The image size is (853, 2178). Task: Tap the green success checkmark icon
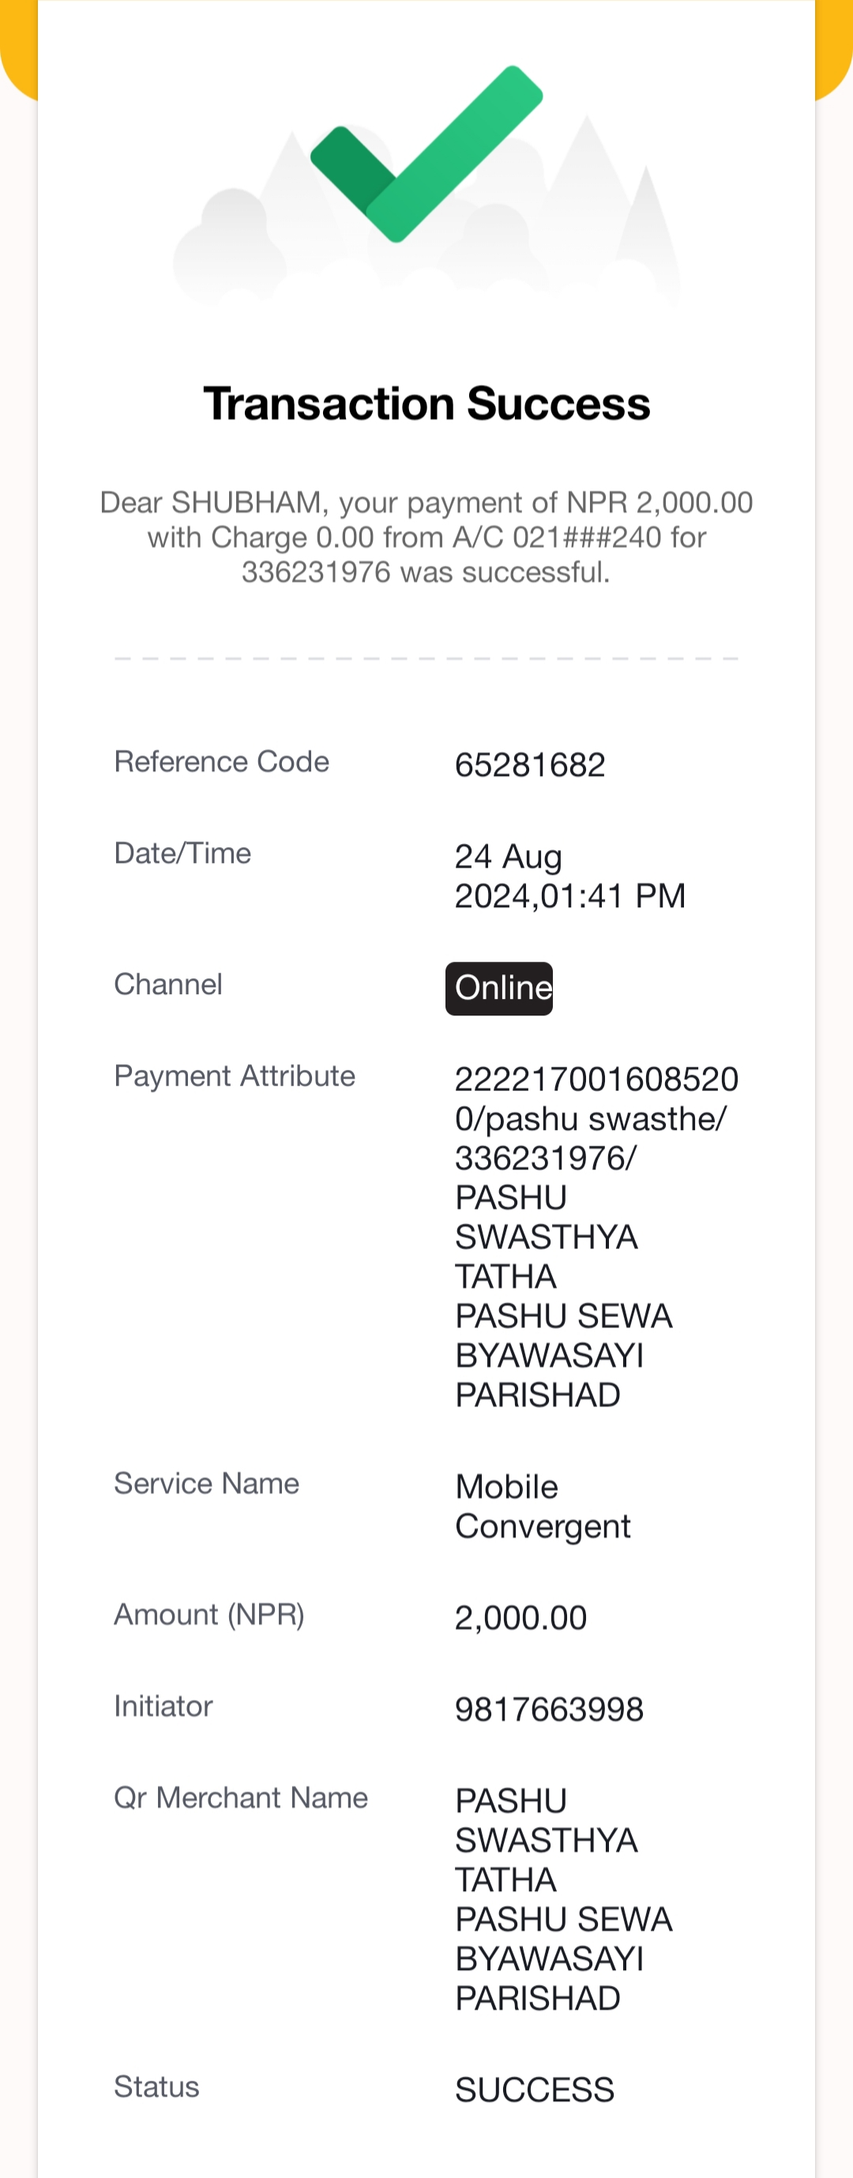point(426,154)
